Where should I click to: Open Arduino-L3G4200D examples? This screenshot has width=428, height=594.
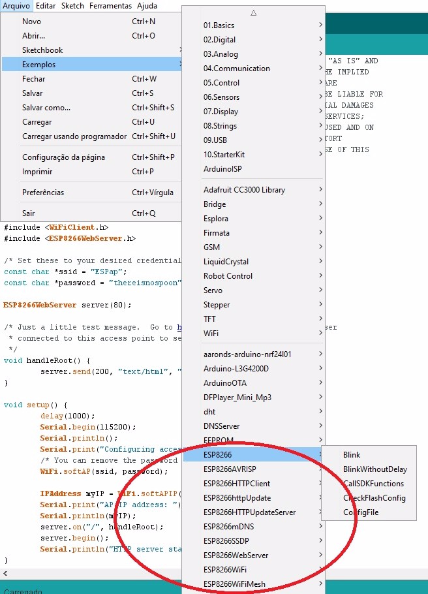tap(253, 369)
